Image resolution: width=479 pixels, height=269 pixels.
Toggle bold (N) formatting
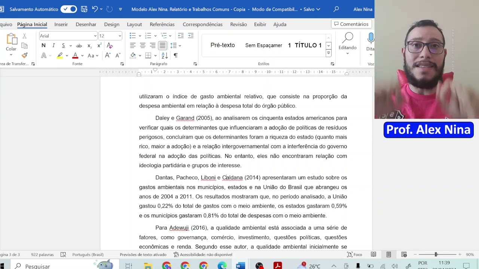(43, 46)
